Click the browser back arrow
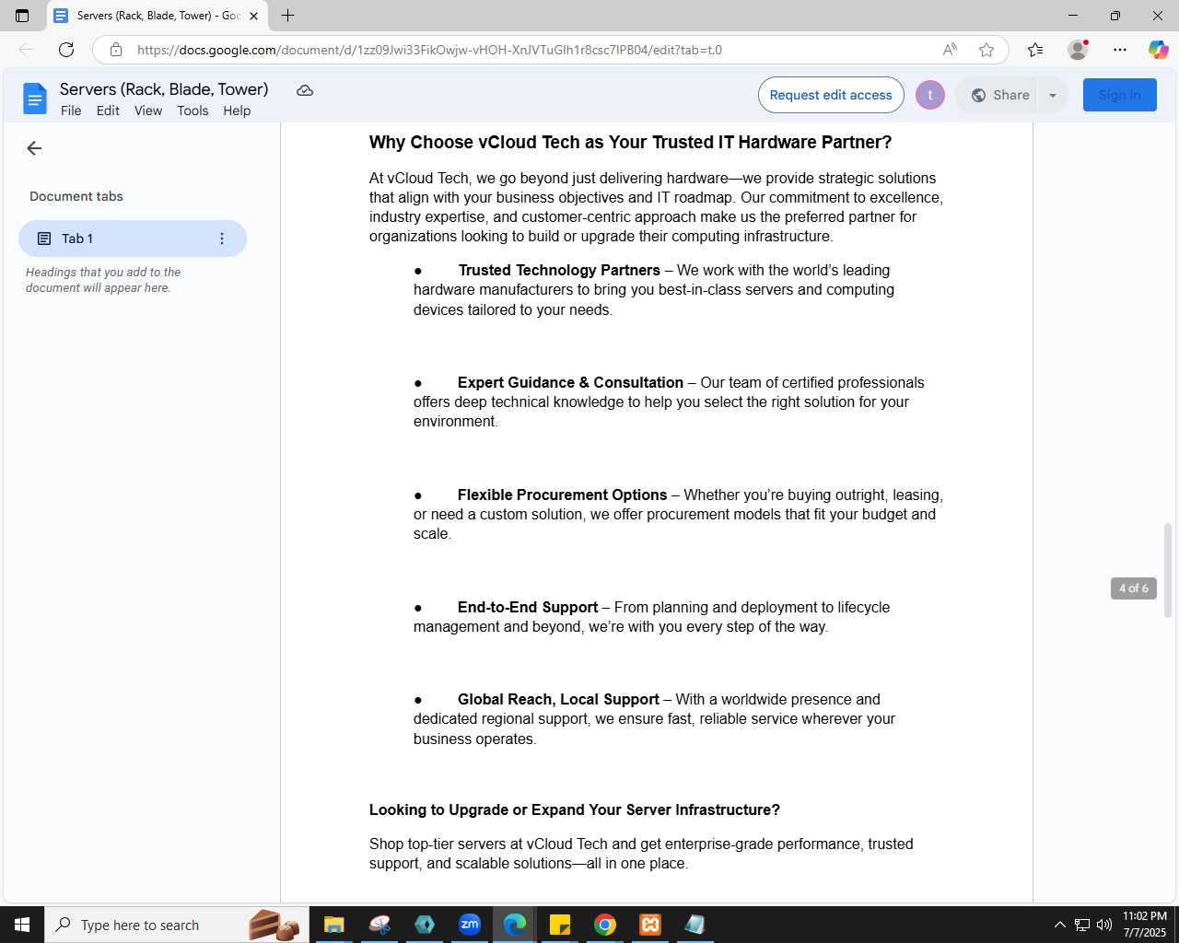 tap(26, 50)
